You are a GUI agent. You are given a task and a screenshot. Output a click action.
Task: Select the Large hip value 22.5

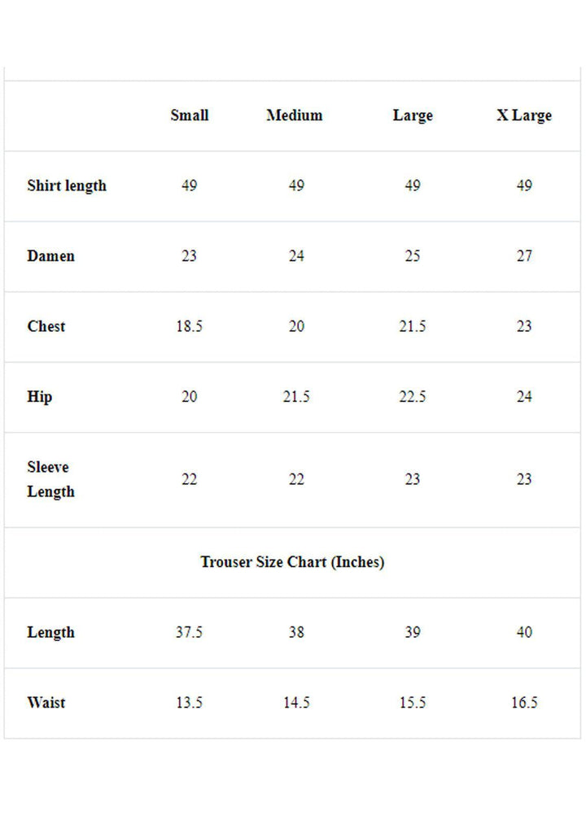click(413, 397)
